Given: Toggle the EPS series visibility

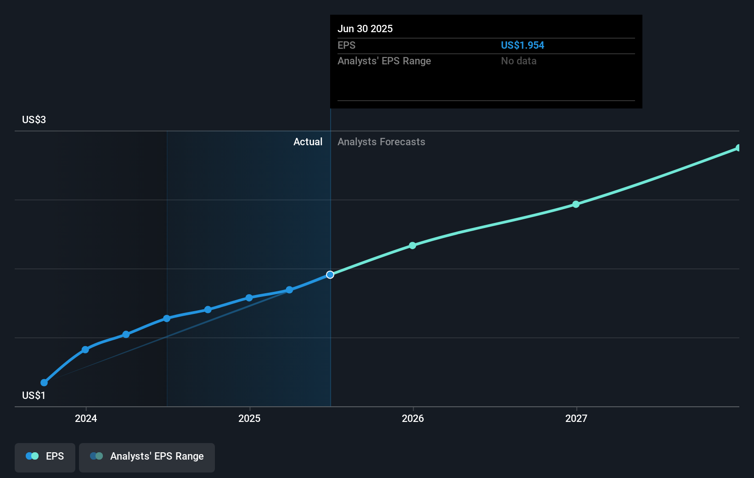Looking at the screenshot, I should pos(45,457).
